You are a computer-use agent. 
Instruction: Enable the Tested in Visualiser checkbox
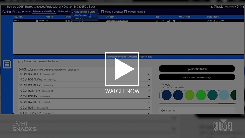coord(102,12)
